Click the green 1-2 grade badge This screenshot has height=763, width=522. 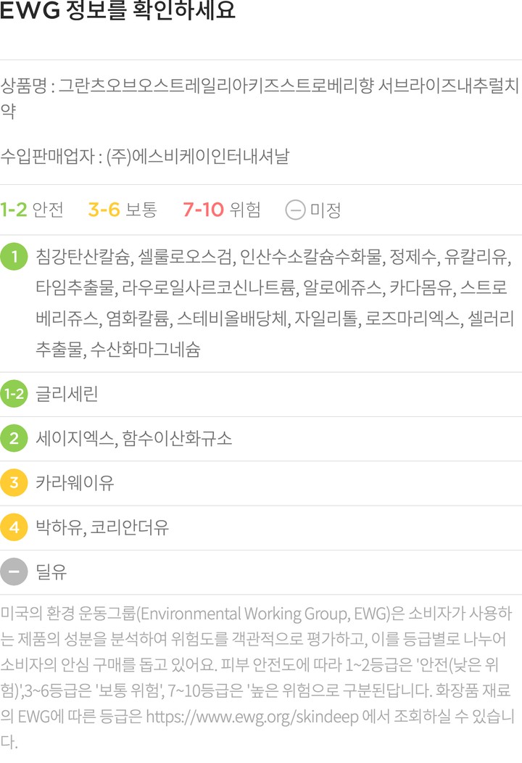click(x=14, y=394)
